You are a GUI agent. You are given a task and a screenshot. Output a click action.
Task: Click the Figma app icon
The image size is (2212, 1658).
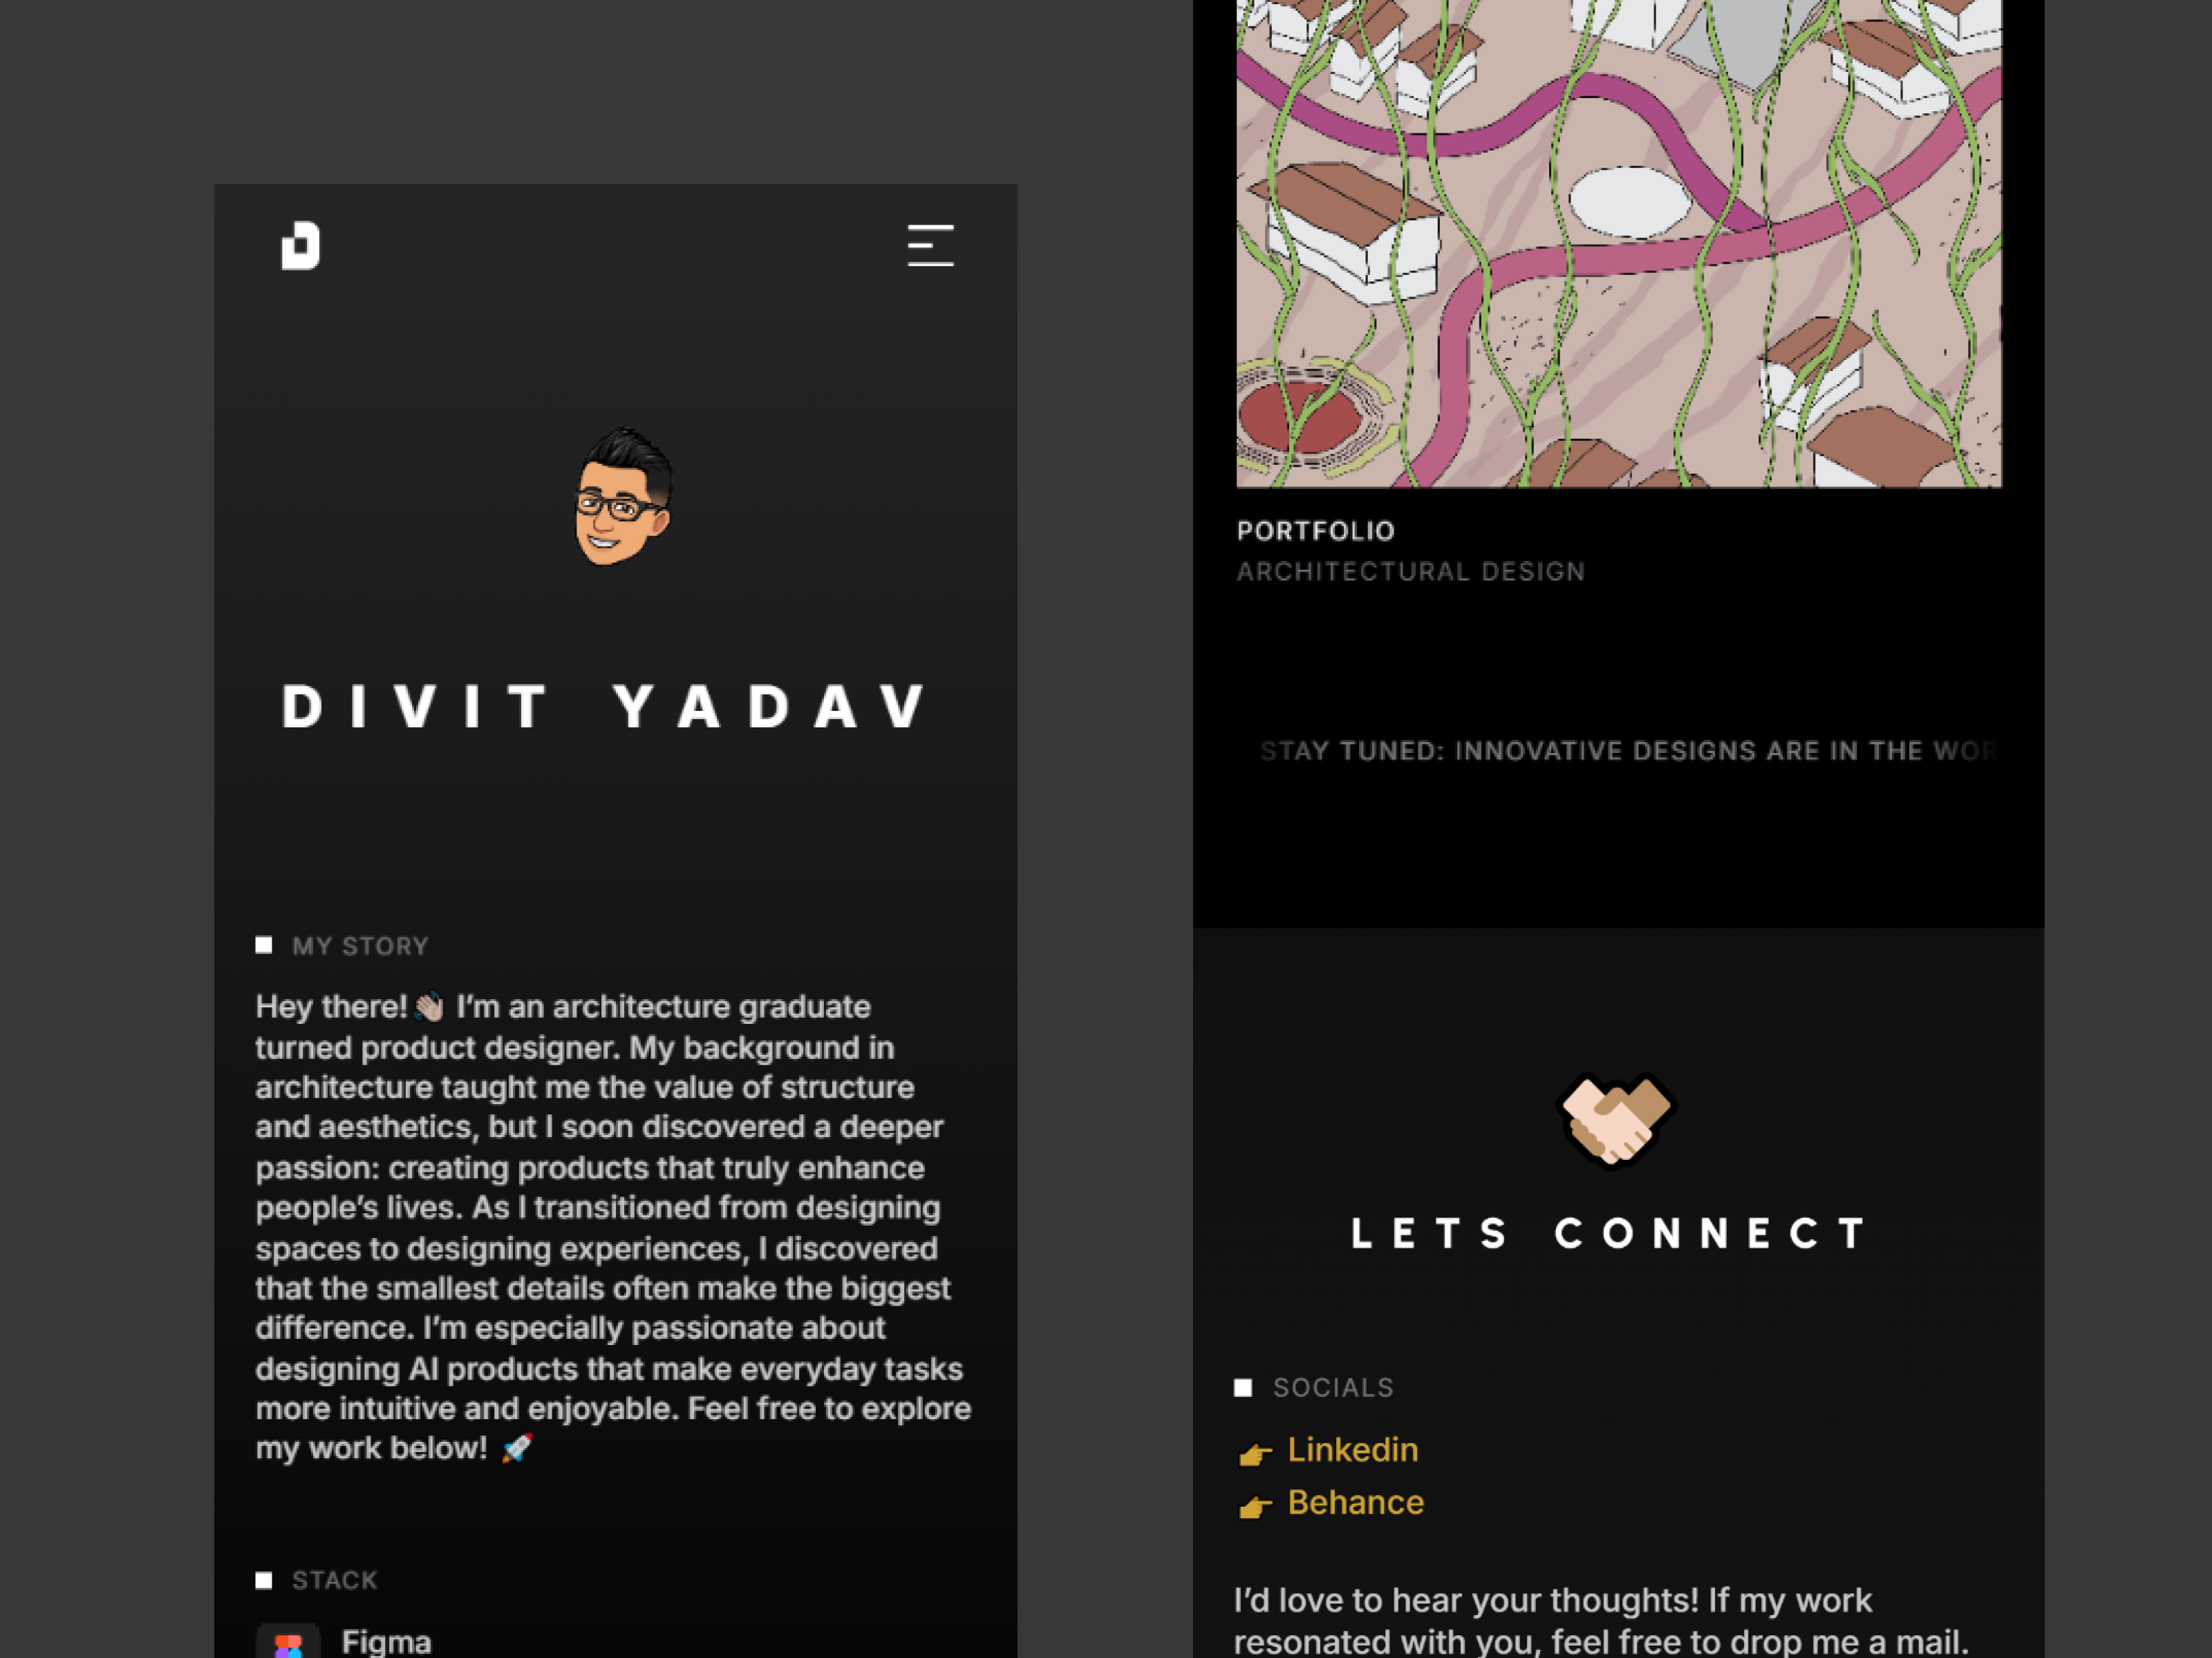point(288,1640)
